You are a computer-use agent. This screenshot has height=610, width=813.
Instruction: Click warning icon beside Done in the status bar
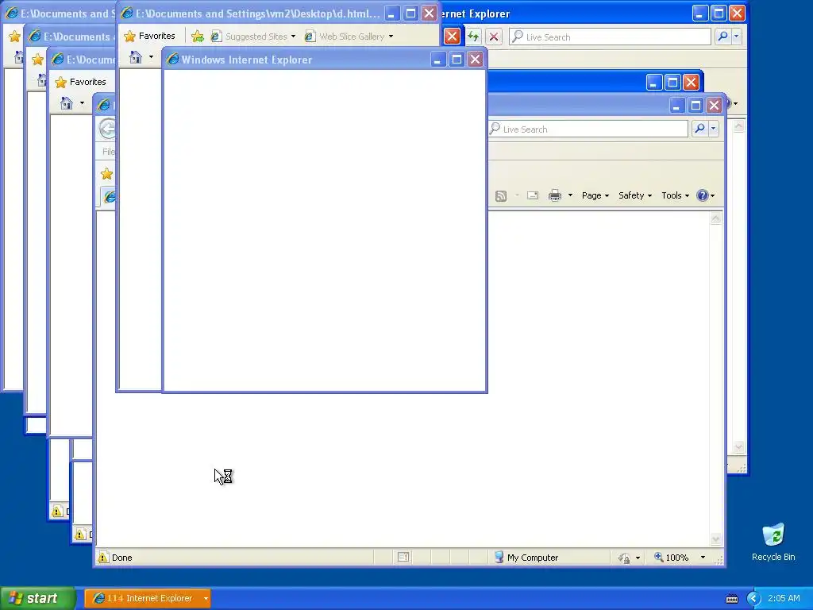[x=102, y=558]
